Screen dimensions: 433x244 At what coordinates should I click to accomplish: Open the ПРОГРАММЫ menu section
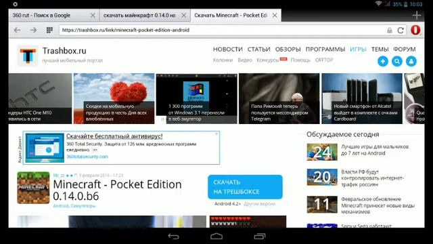(325, 49)
